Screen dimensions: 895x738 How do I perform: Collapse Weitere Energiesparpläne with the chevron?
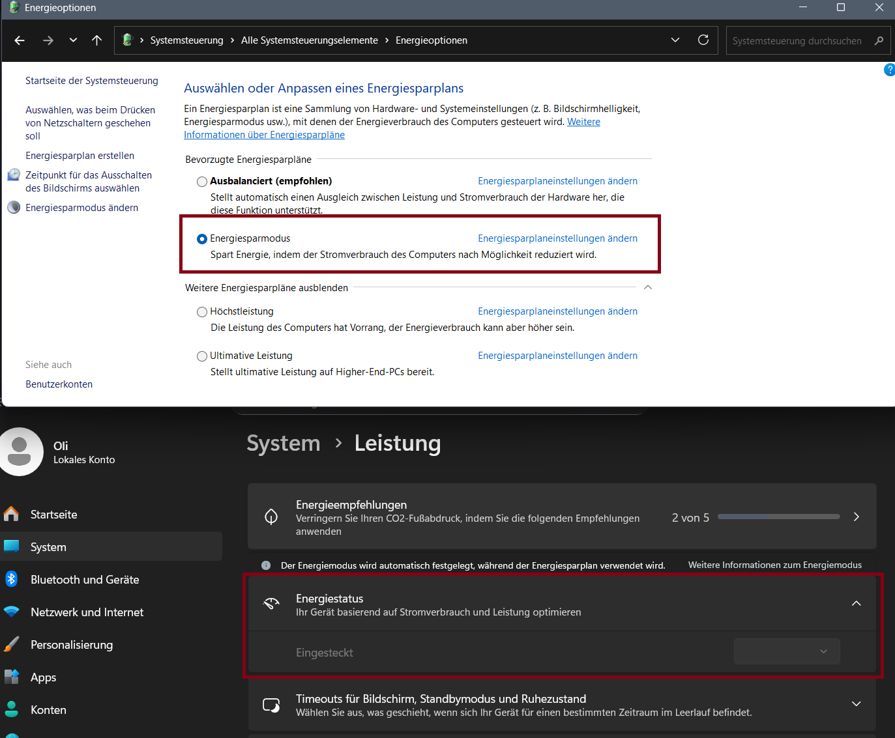click(x=648, y=287)
